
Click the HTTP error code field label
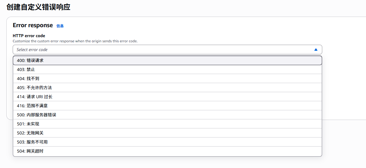29,36
